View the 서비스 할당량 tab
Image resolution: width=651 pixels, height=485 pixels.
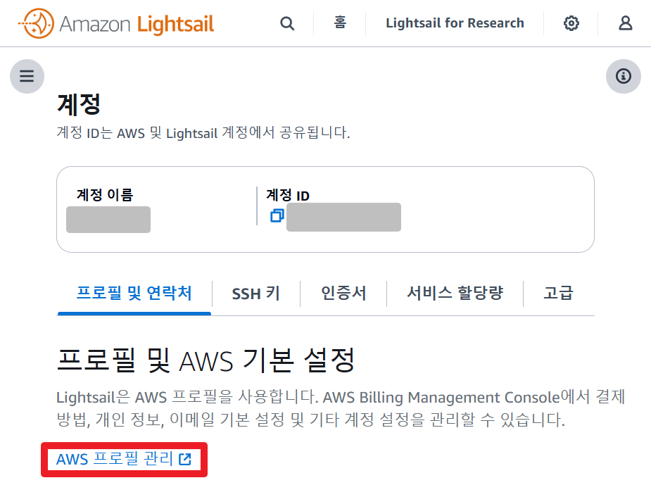click(455, 293)
